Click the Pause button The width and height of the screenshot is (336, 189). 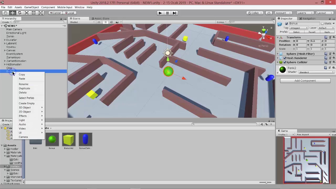[167, 13]
